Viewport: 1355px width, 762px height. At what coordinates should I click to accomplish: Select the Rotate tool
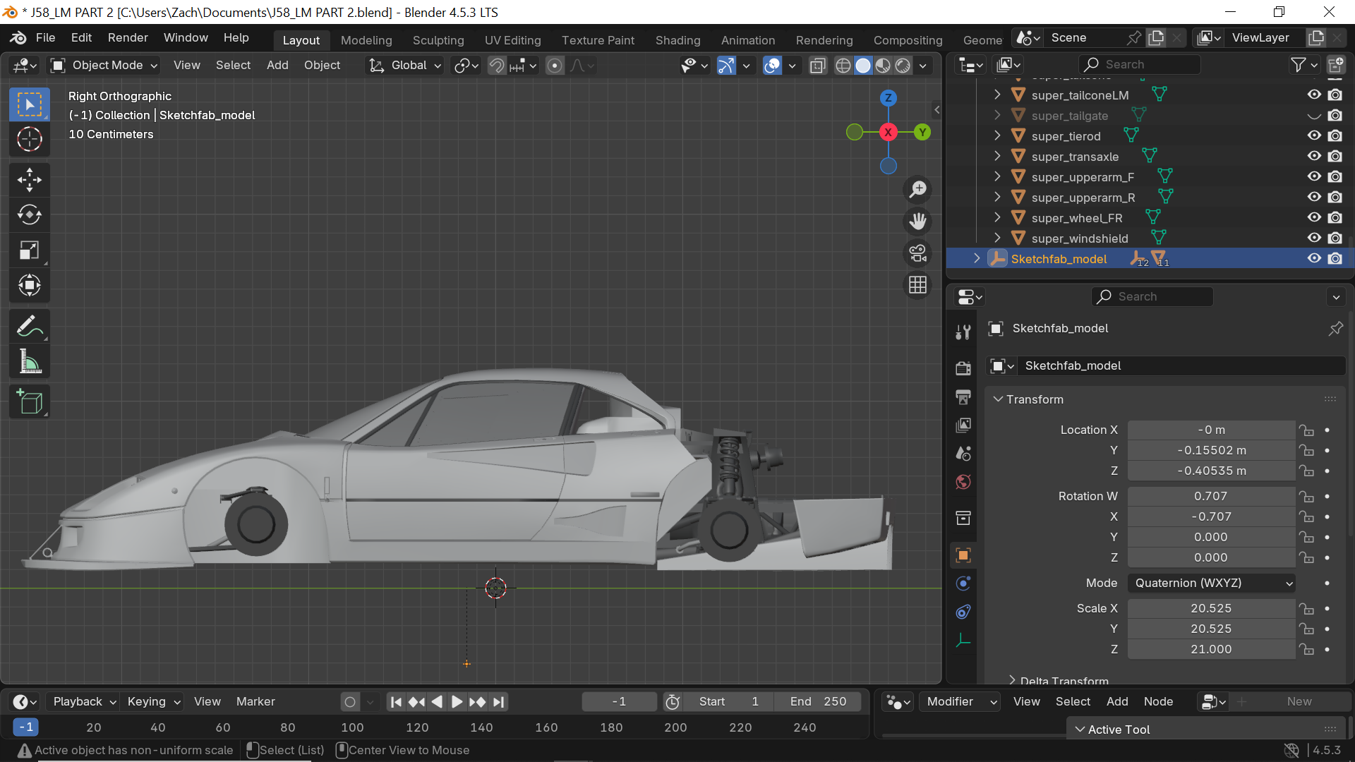pyautogui.click(x=29, y=214)
